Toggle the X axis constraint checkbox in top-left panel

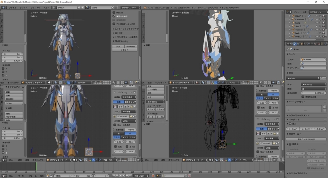coord(3,69)
